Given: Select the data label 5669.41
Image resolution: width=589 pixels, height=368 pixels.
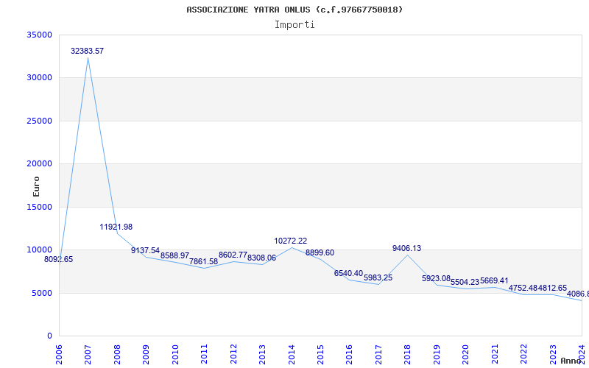Looking at the screenshot, I should pos(494,280).
